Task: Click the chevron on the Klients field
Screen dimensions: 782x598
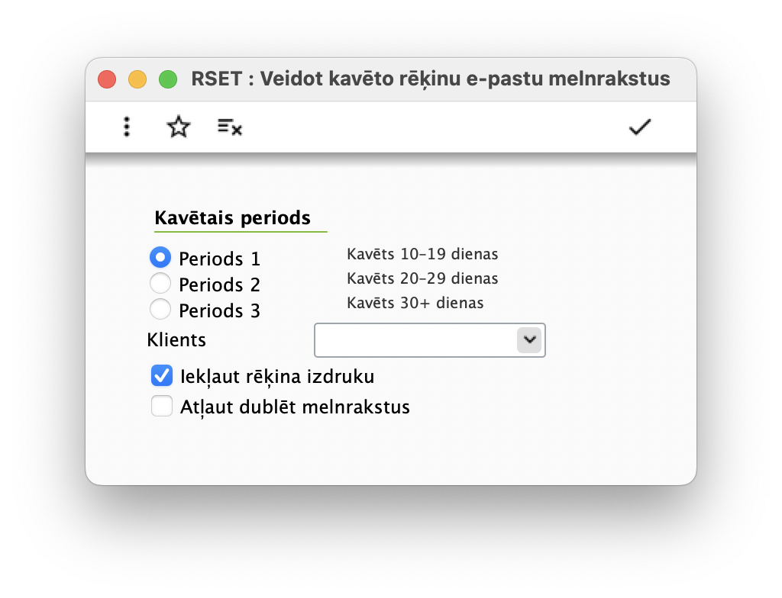Action: (x=529, y=339)
